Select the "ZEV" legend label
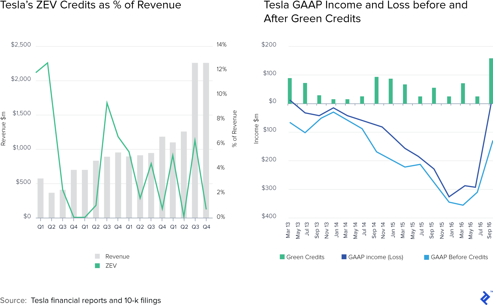Screen dimensions: 493x305 111,266
